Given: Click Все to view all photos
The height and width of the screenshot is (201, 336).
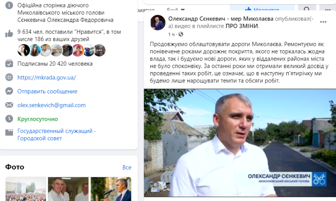Looking at the screenshot, I should pyautogui.click(x=127, y=167).
